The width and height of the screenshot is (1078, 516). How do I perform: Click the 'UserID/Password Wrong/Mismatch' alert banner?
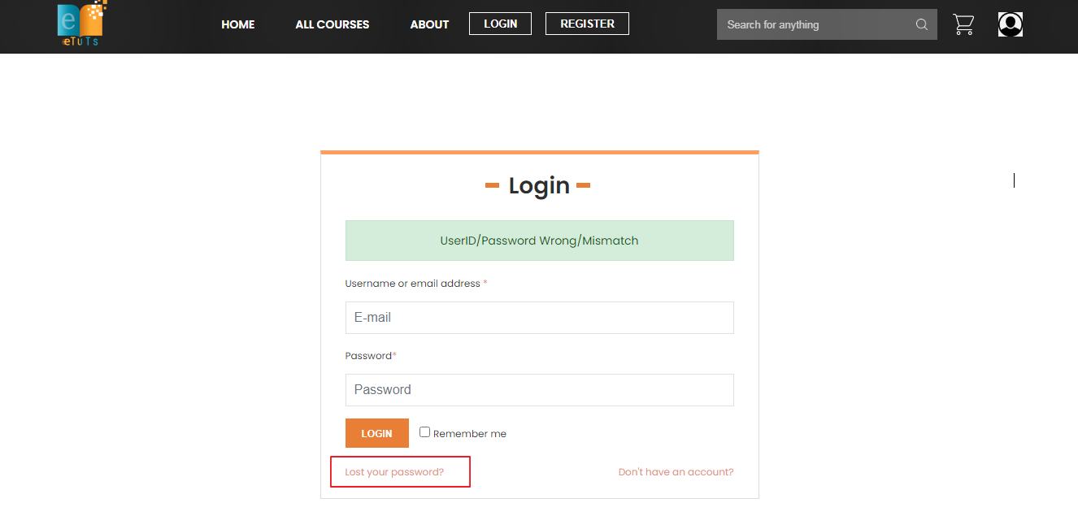click(540, 241)
